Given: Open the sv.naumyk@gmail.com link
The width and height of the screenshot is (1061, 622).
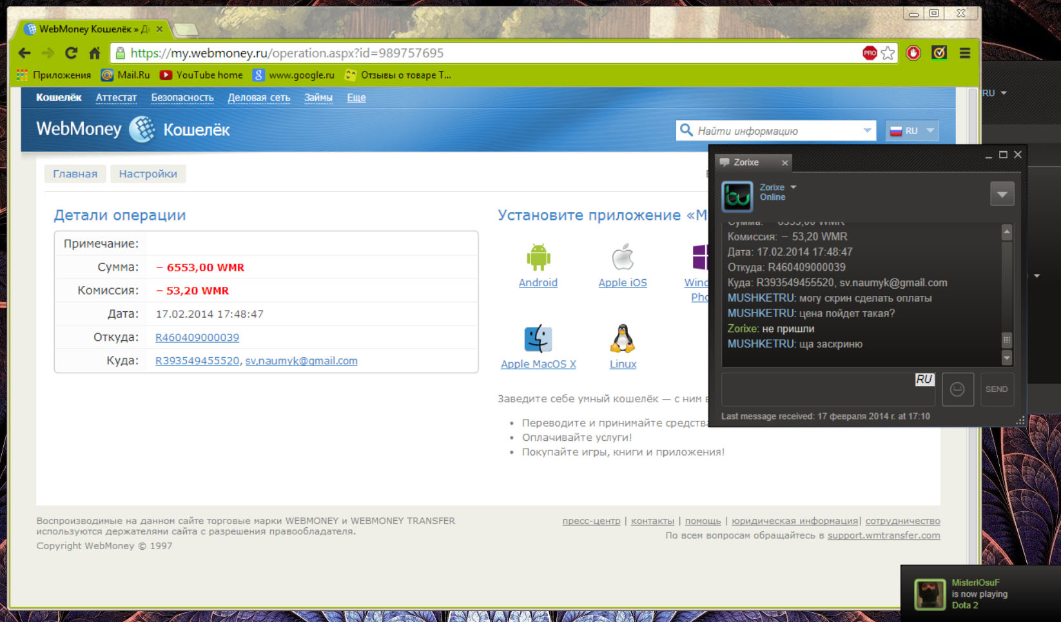Looking at the screenshot, I should click(301, 361).
